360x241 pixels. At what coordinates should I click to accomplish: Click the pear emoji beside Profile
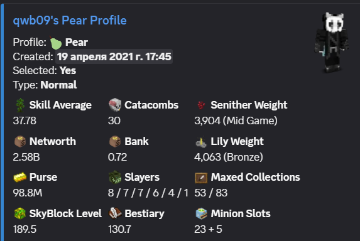tap(56, 43)
